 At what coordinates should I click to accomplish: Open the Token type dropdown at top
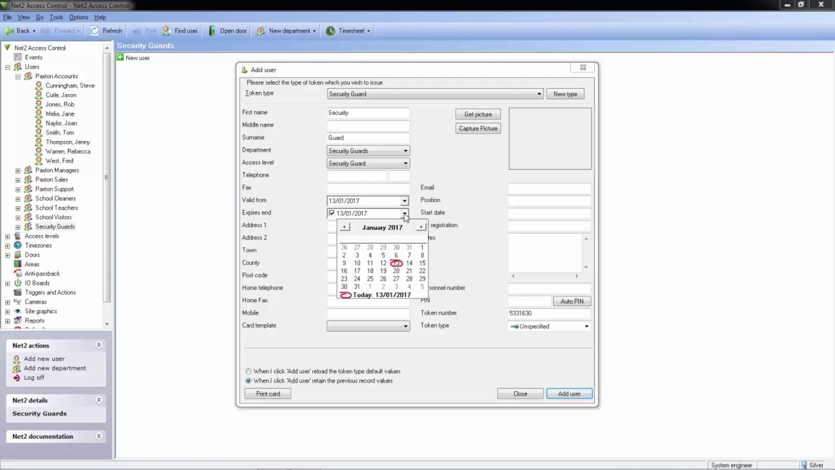coord(539,94)
